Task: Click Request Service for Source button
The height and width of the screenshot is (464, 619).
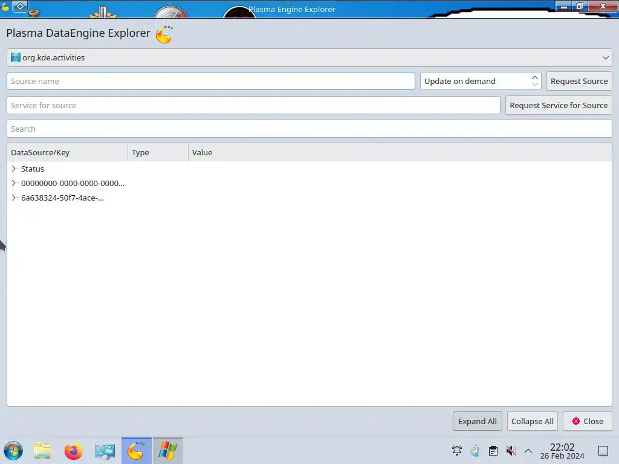Action: [559, 105]
